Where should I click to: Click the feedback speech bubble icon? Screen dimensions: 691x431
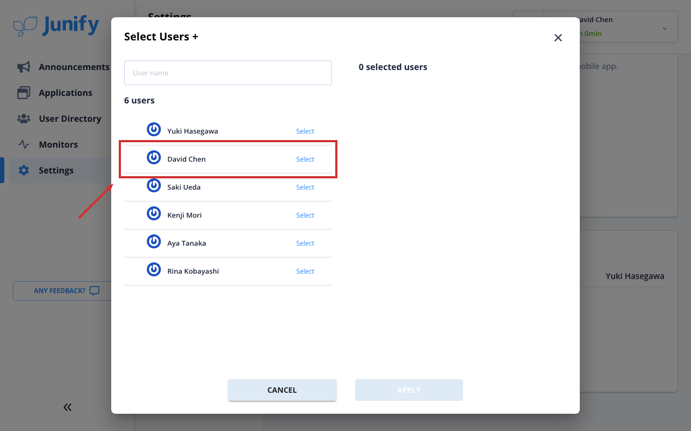tap(94, 291)
